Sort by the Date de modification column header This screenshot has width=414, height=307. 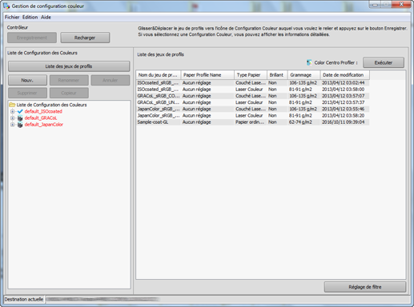[x=345, y=75]
